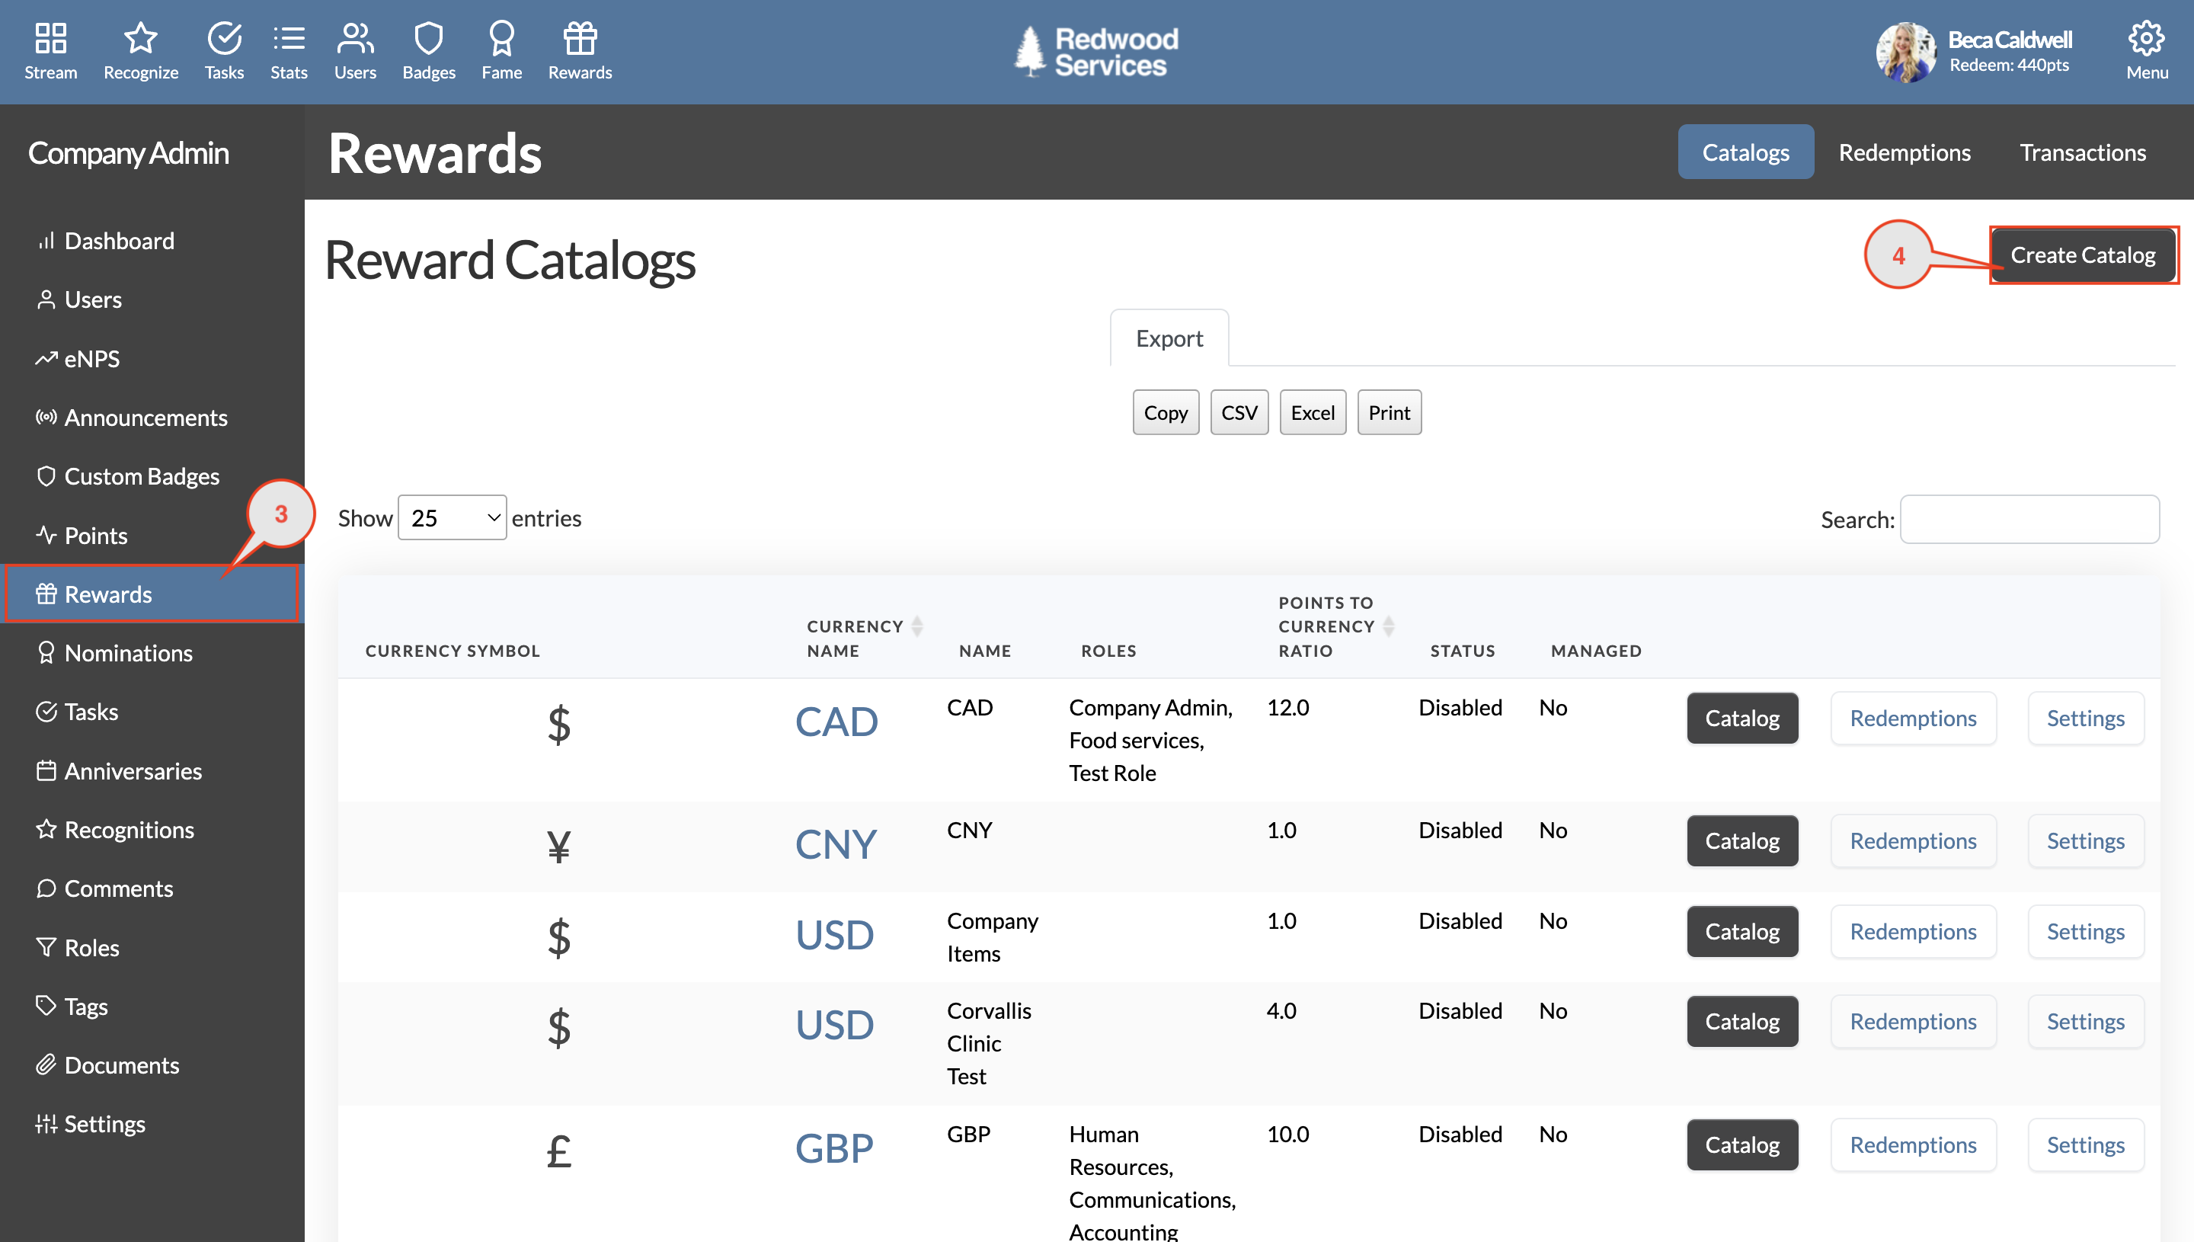
Task: Open Settings for the CAD catalog
Action: 2085,719
